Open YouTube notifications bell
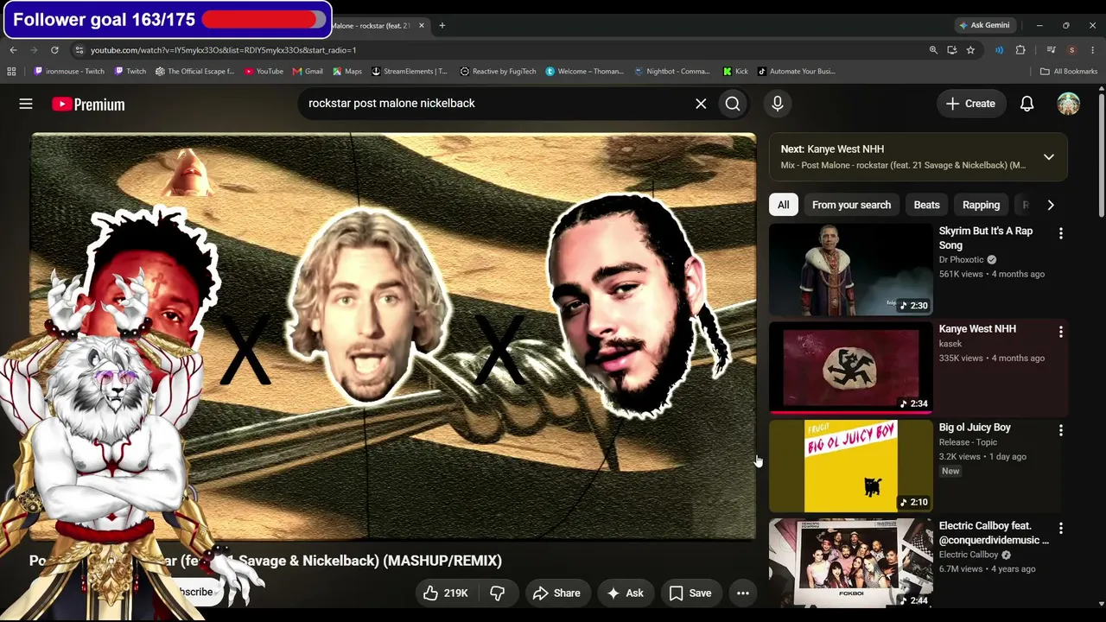 tap(1027, 104)
